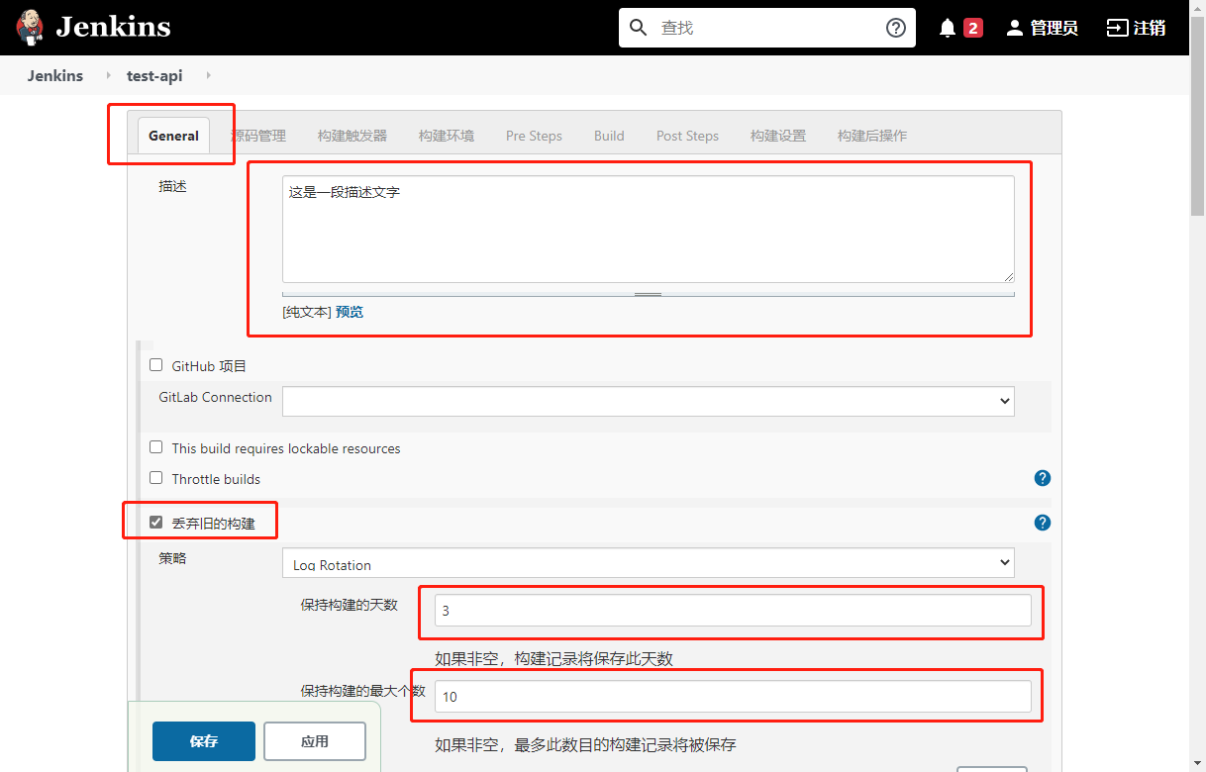Check This build requires lockable resources
This screenshot has width=1206, height=772.
pos(155,447)
